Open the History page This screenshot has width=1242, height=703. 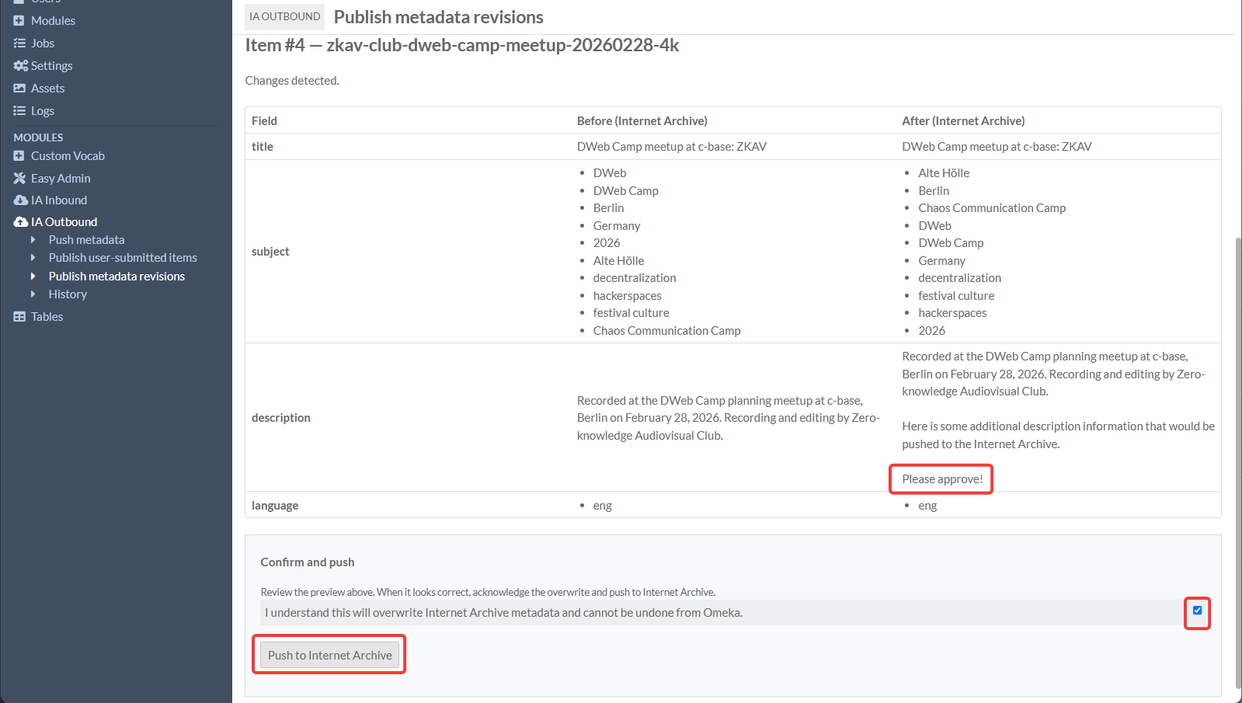point(68,294)
